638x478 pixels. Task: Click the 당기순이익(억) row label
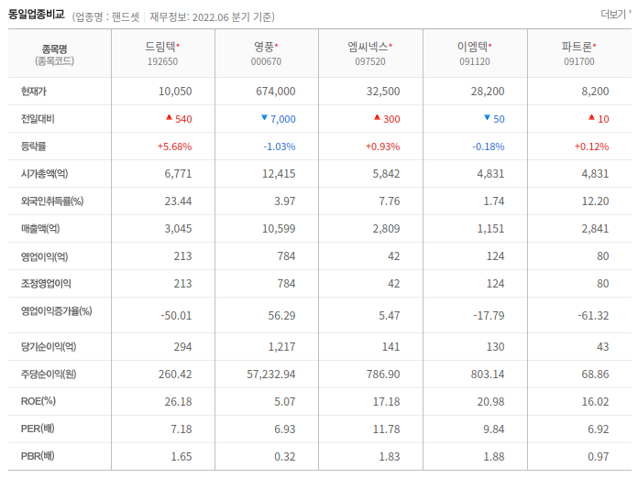click(x=49, y=347)
